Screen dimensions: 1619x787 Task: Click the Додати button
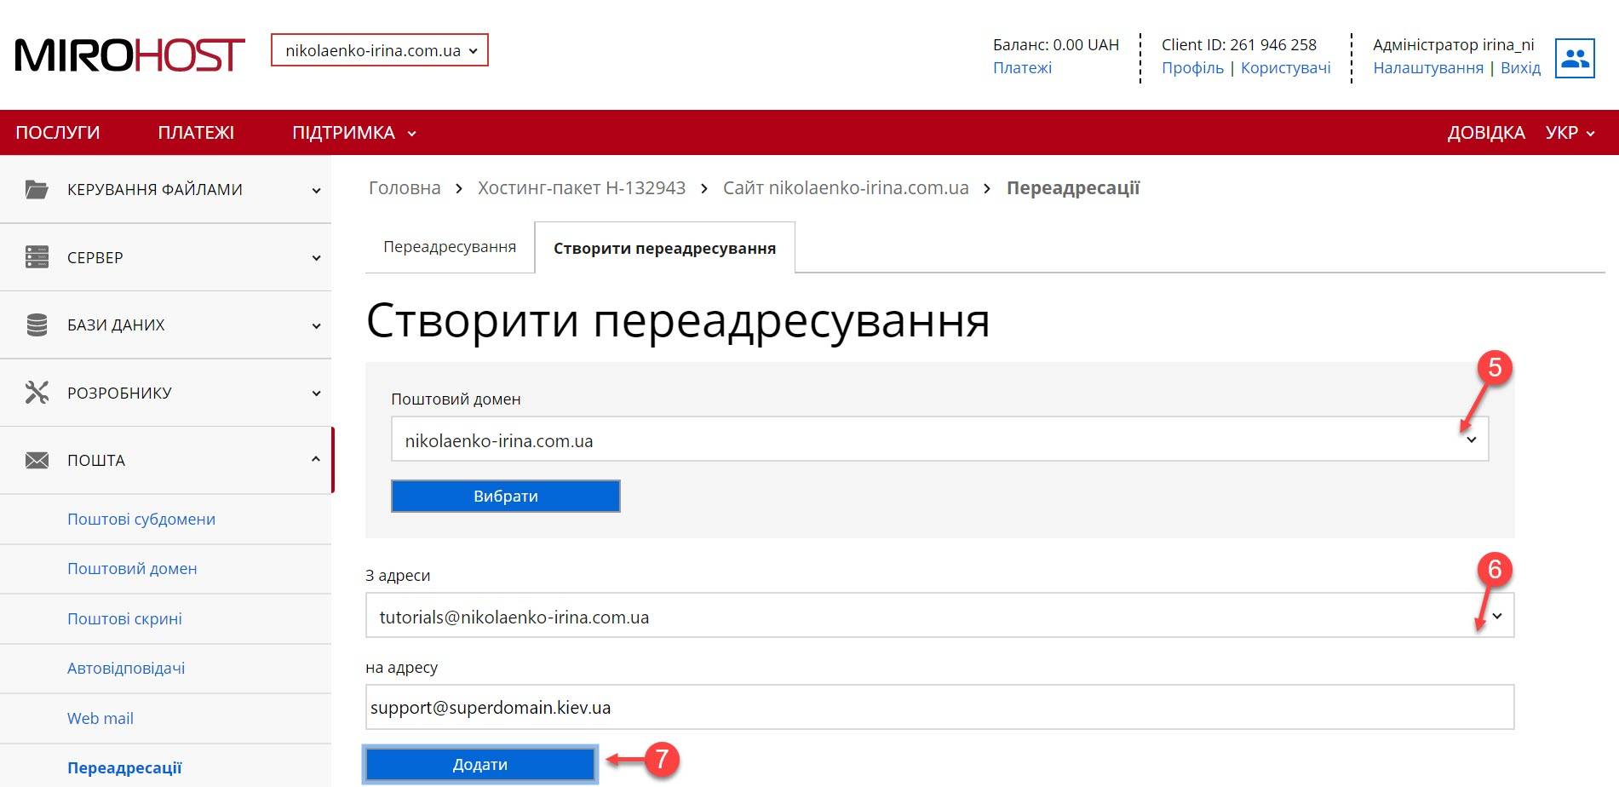(480, 764)
